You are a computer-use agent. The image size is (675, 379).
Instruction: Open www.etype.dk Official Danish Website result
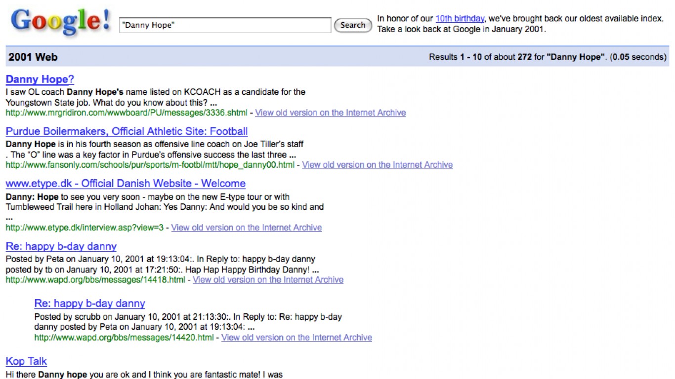pos(126,184)
